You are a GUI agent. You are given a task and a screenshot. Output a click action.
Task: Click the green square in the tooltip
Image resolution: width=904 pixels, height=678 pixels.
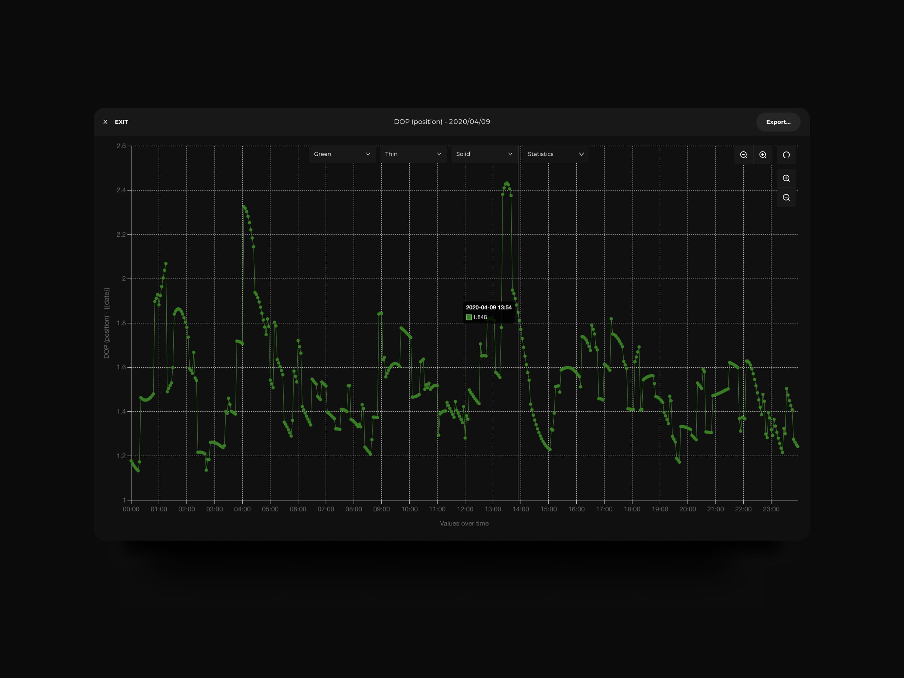[x=469, y=317]
